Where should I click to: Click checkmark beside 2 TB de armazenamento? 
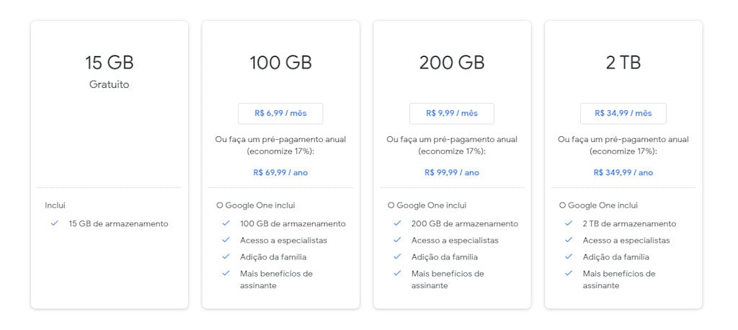click(569, 223)
